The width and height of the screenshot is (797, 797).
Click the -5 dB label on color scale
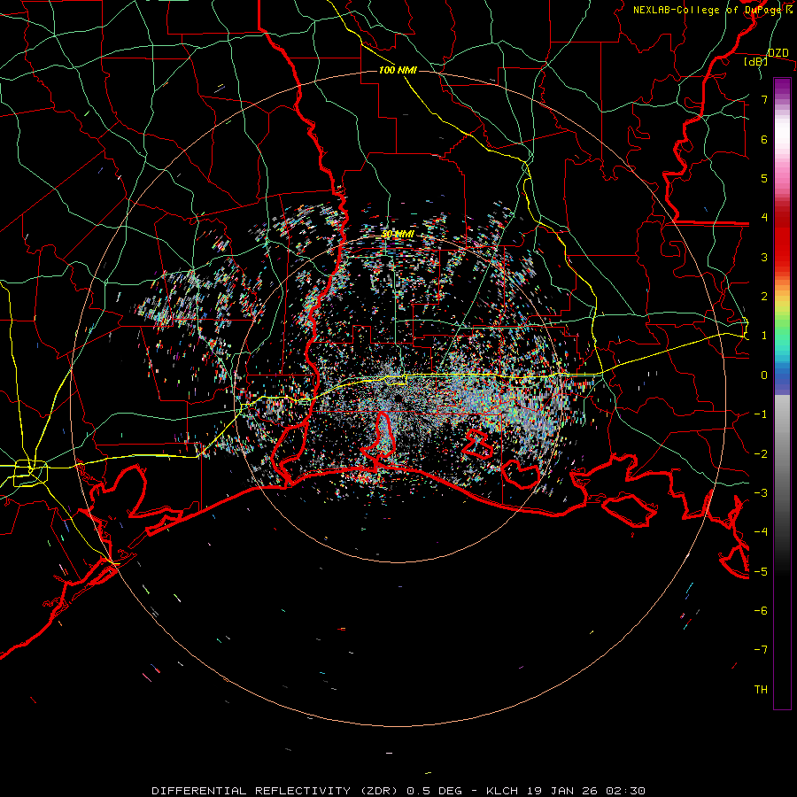pyautogui.click(x=761, y=571)
